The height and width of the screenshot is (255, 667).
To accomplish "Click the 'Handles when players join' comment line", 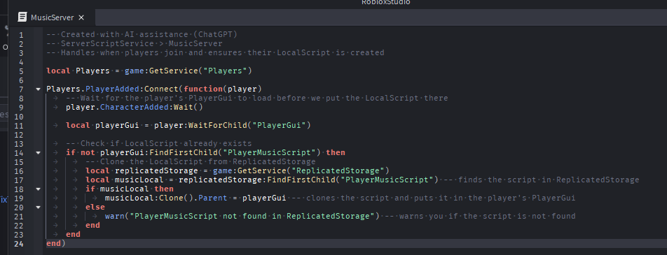I will (x=215, y=52).
